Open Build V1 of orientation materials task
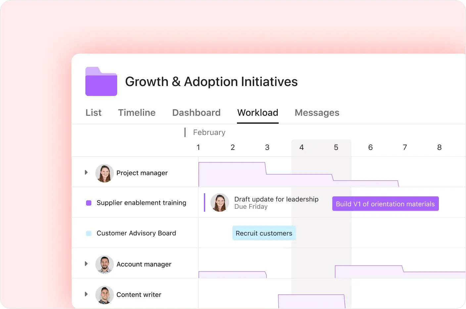466x309 pixels. [386, 204]
